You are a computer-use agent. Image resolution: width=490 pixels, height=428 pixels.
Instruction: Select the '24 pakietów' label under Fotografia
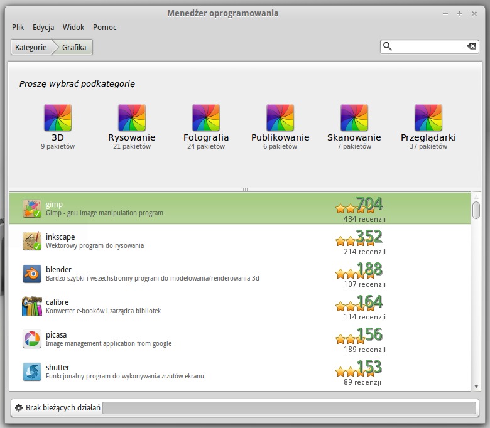(206, 146)
